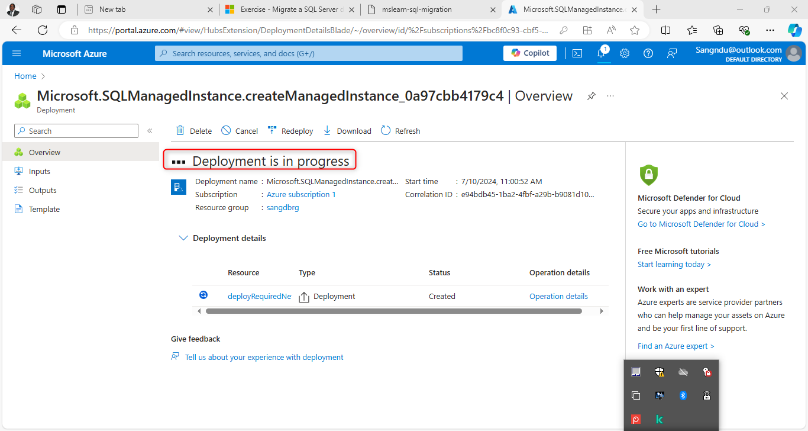Open the Find an Azure expert link
808x431 pixels.
click(676, 346)
